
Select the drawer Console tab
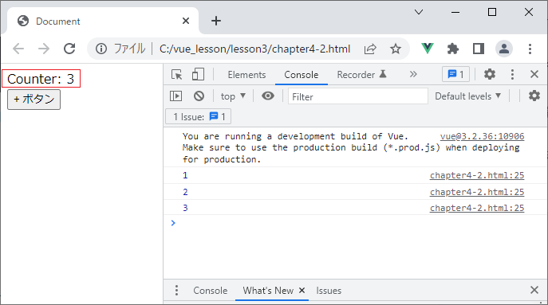pos(211,291)
